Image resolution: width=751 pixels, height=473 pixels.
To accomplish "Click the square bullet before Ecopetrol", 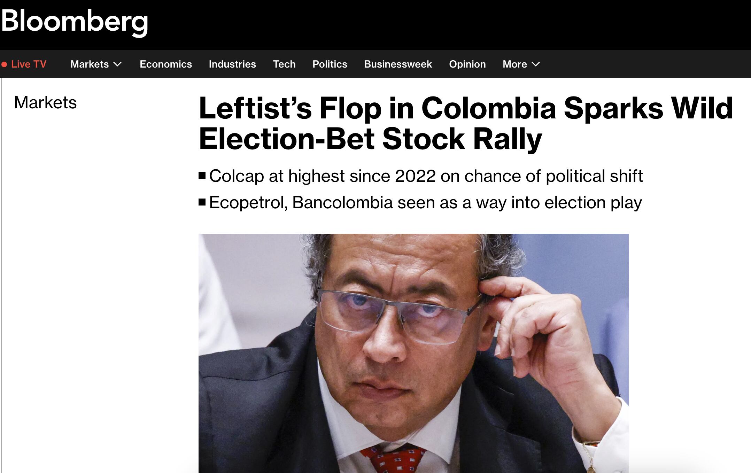I will tap(202, 202).
